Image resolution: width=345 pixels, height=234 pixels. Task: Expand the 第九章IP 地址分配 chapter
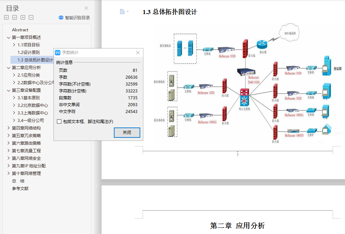(x=9, y=166)
